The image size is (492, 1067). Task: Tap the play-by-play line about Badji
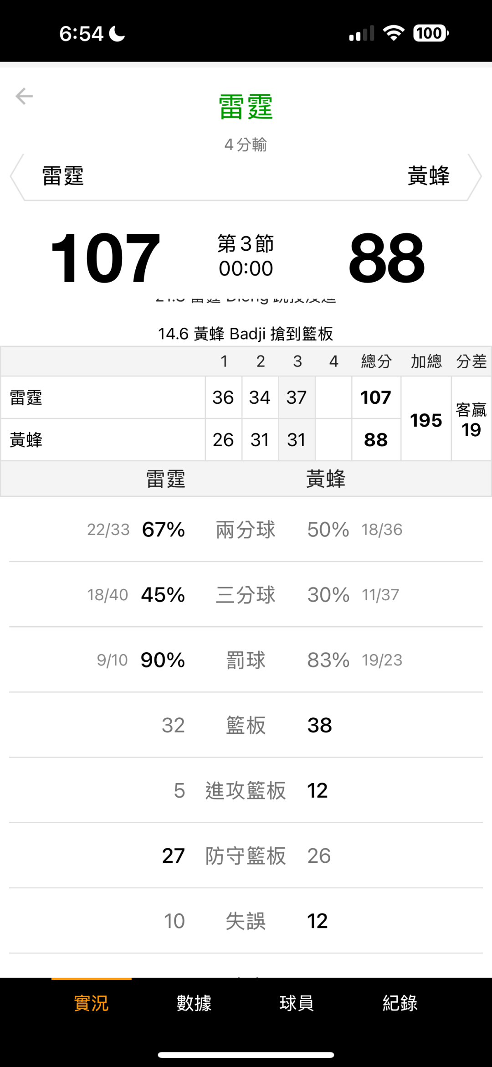[x=246, y=334]
